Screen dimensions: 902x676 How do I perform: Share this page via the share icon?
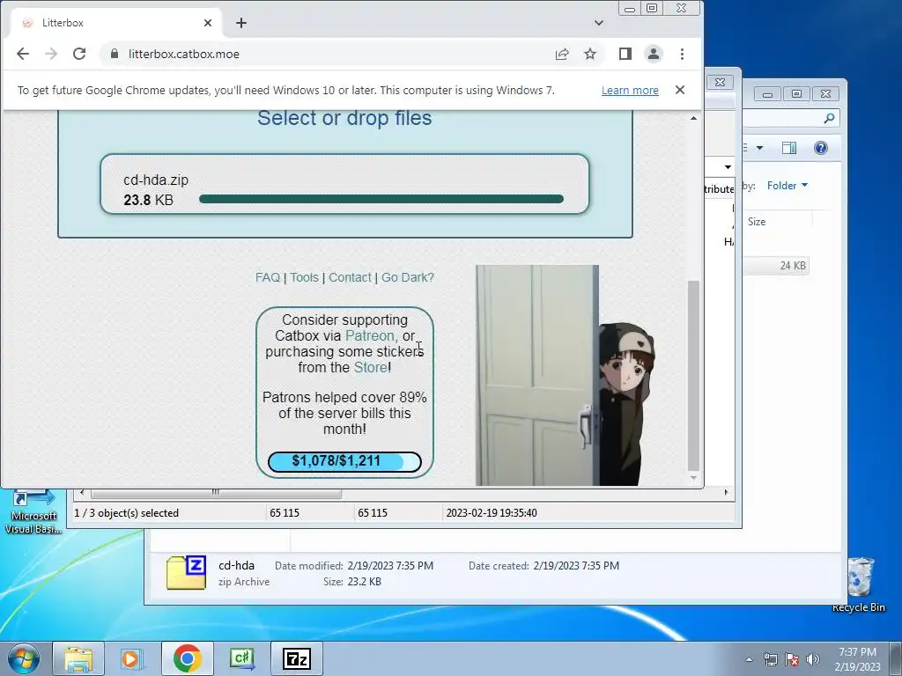pyautogui.click(x=562, y=54)
